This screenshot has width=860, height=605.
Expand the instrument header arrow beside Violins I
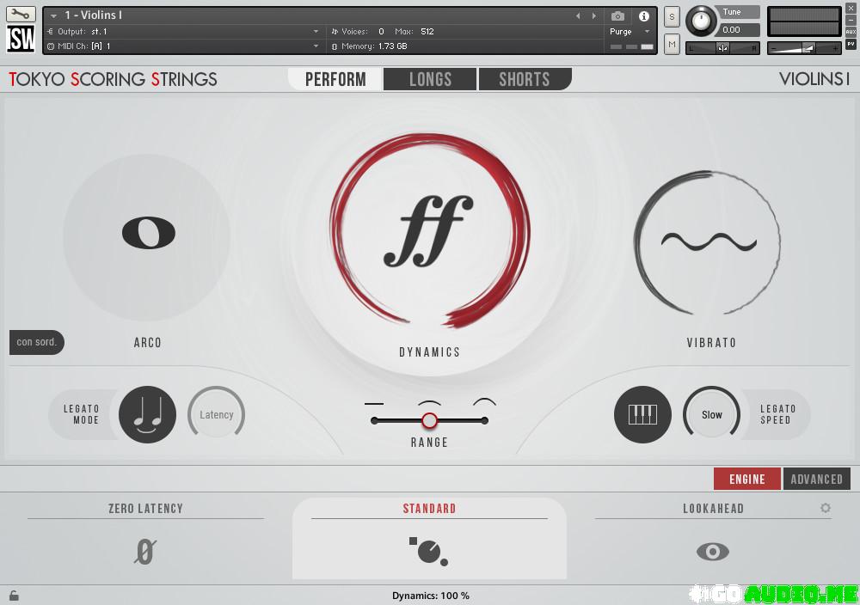(x=53, y=15)
